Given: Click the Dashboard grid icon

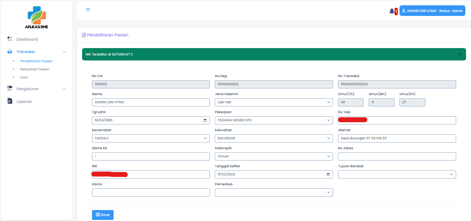Looking at the screenshot, I should (x=10, y=39).
